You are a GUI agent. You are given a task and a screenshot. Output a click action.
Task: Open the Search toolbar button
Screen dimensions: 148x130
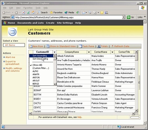(42, 12)
